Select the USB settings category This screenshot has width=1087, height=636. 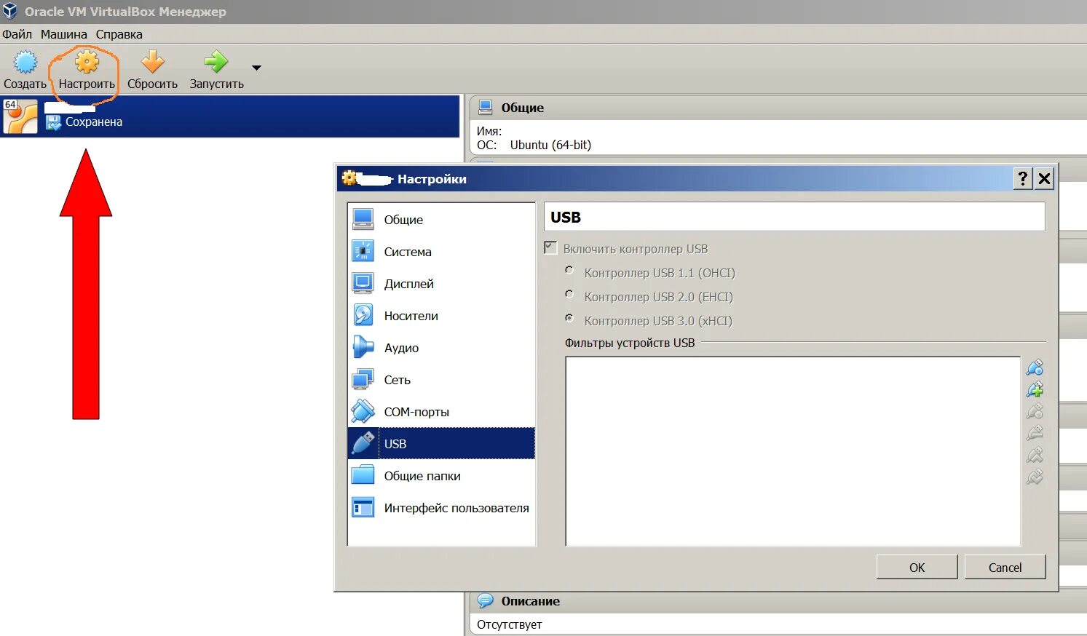point(441,444)
